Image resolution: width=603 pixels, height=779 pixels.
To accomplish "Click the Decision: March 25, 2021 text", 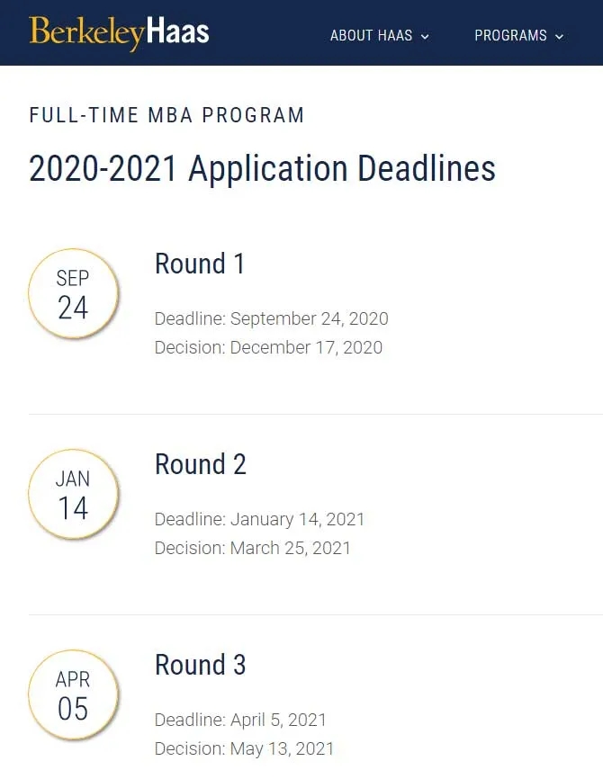I will coord(253,548).
